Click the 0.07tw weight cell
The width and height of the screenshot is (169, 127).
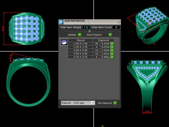click(105, 47)
